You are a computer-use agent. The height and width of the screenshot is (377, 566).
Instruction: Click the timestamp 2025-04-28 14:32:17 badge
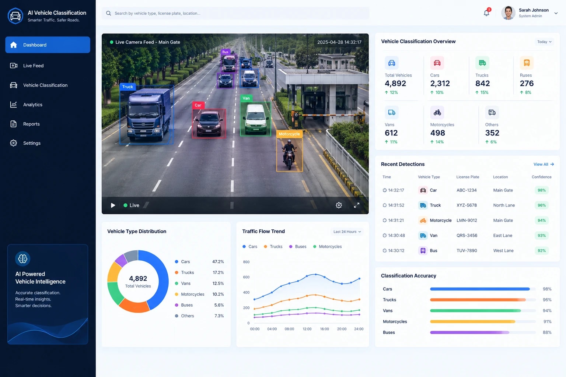click(x=339, y=42)
